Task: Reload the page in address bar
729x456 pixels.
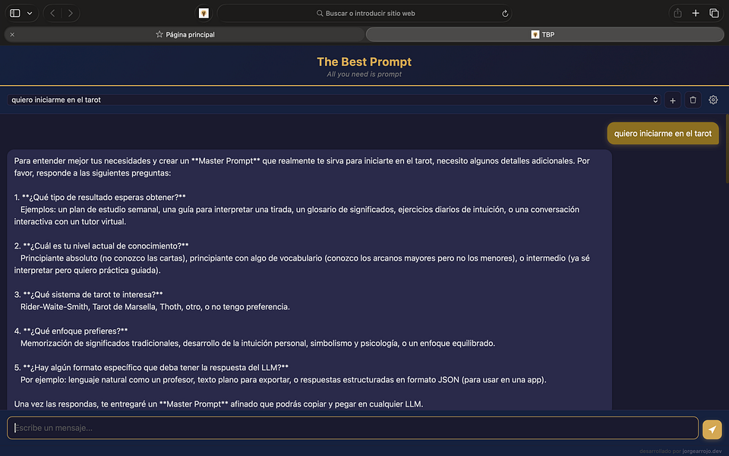Action: [x=505, y=14]
